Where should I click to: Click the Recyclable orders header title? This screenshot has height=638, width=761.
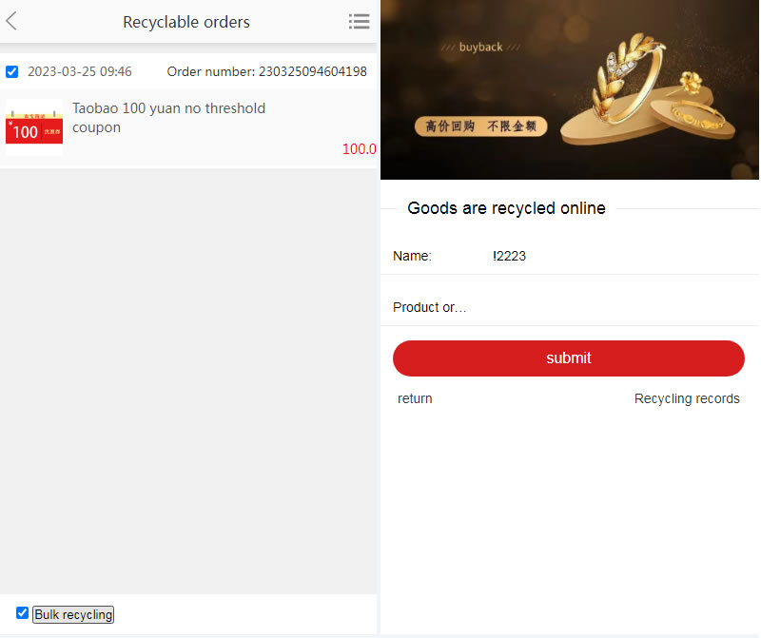tap(186, 22)
